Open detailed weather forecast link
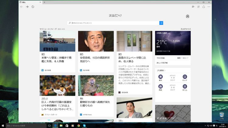 [x=162, y=63]
